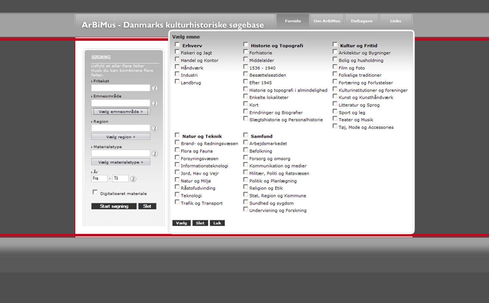Focus the Fritekst input field
The height and width of the screenshot is (303, 489).
(x=120, y=88)
